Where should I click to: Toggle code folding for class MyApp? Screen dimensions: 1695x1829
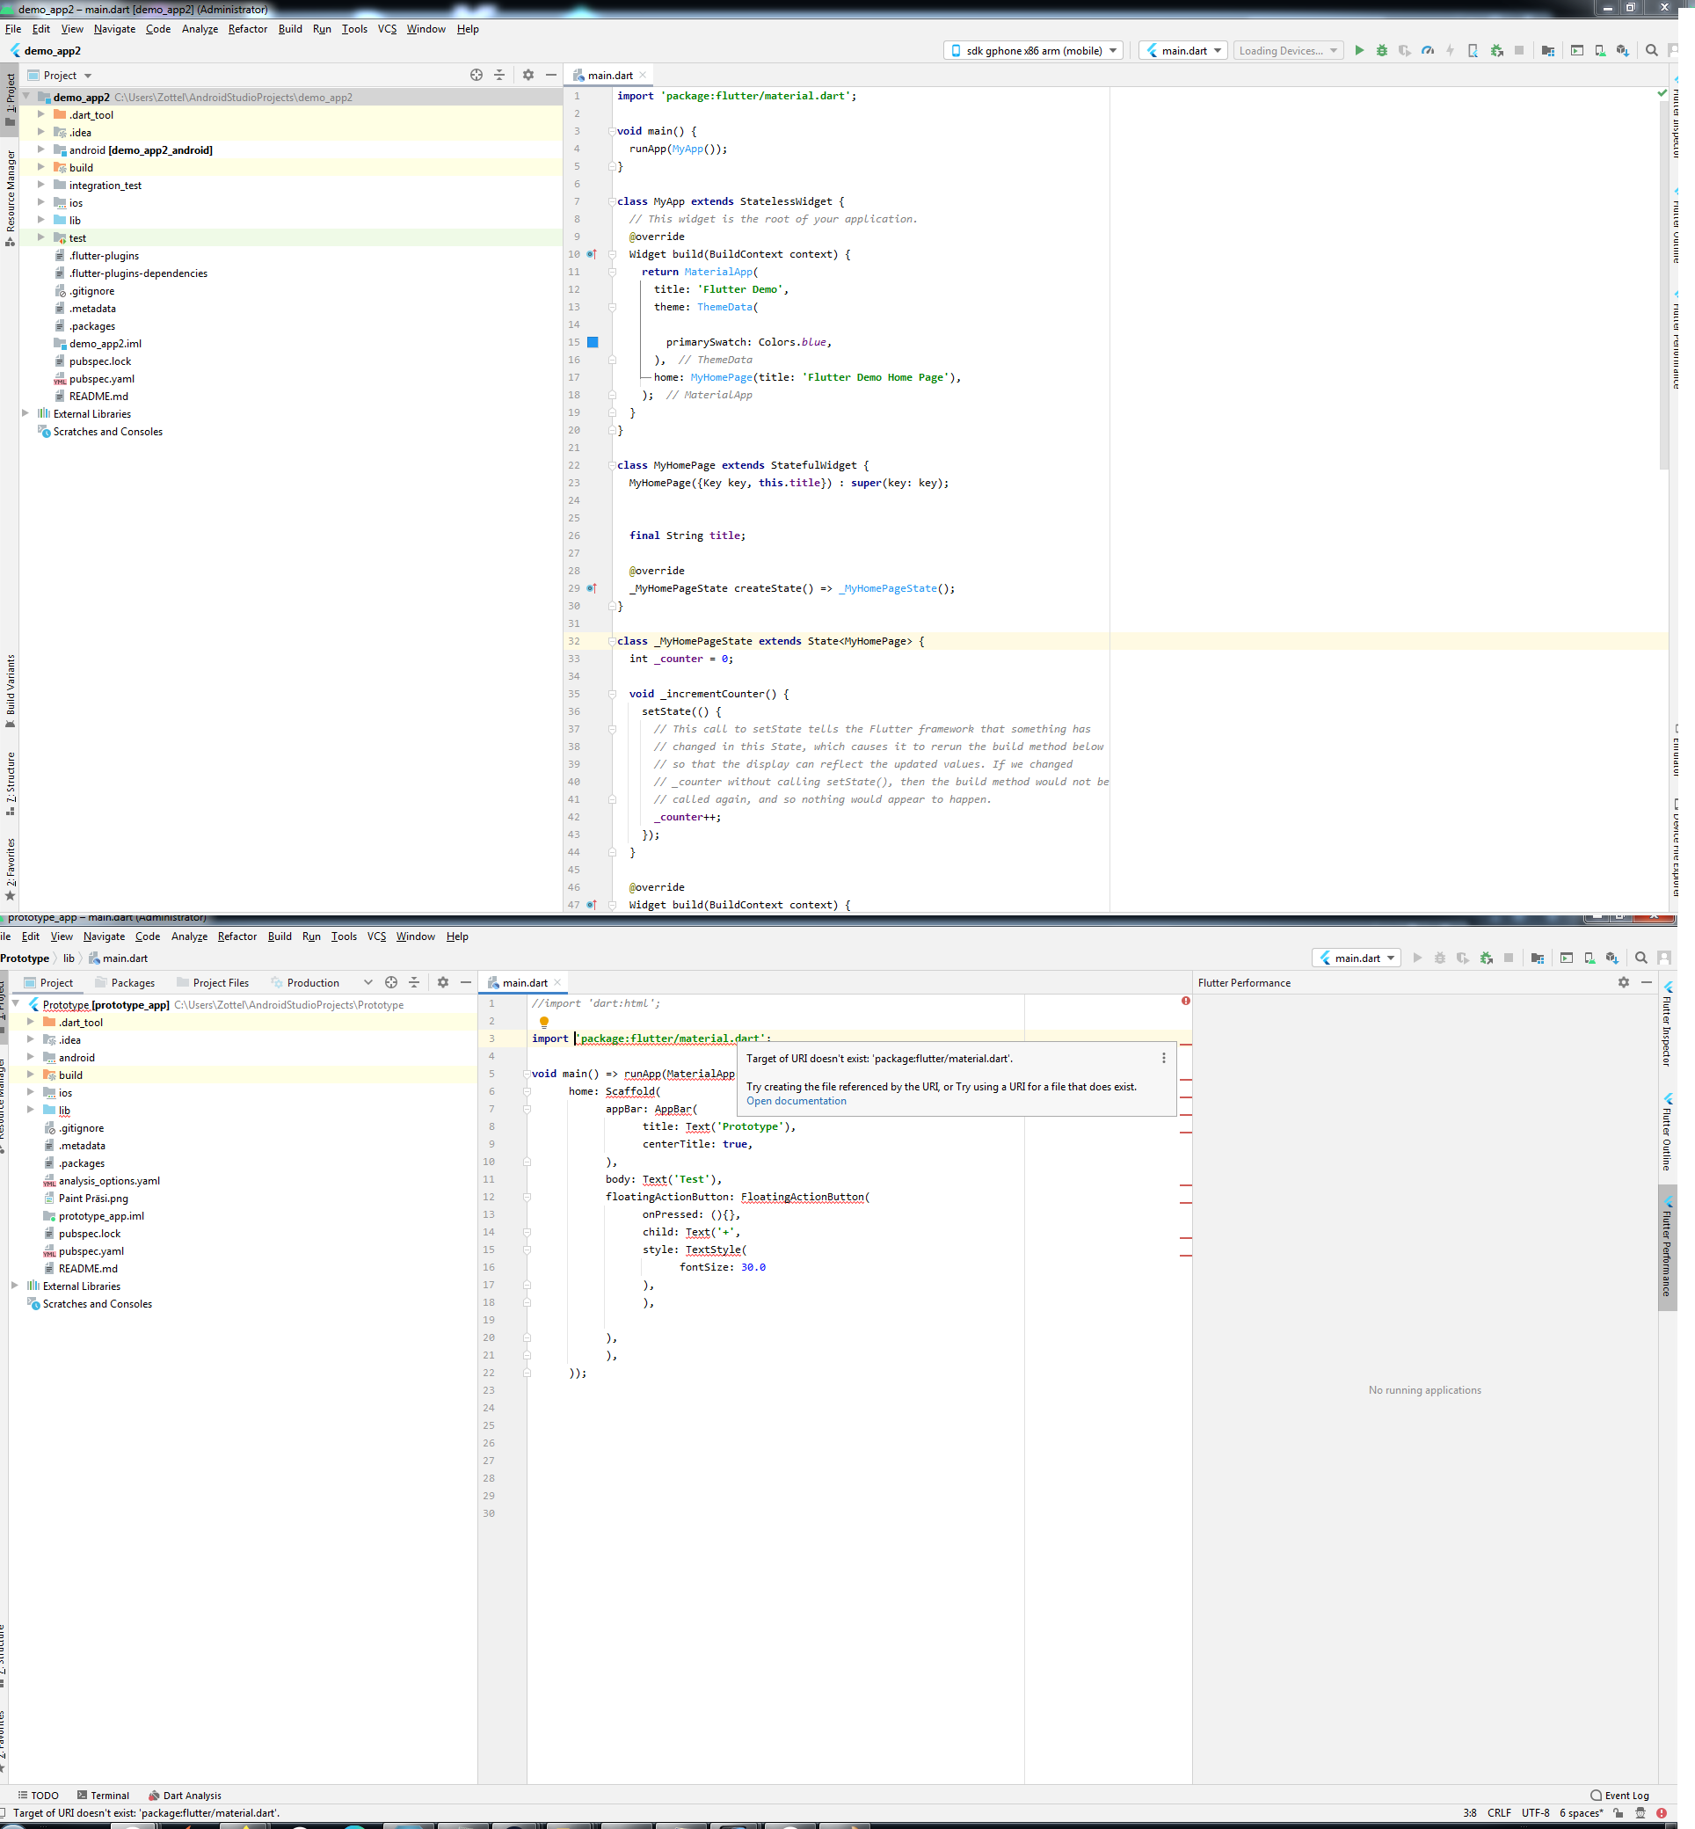(612, 201)
